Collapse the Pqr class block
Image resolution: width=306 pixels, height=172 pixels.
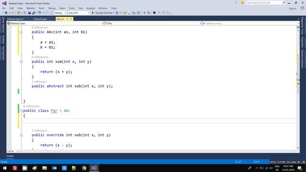click(x=22, y=111)
